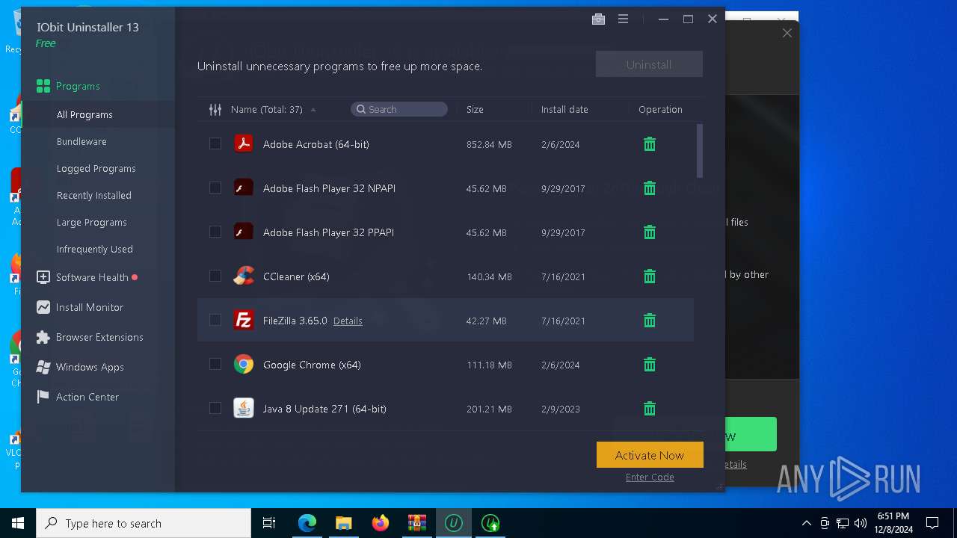Viewport: 957px width, 538px height.
Task: Click IObit Uninstaller taskbar icon
Action: pos(454,523)
